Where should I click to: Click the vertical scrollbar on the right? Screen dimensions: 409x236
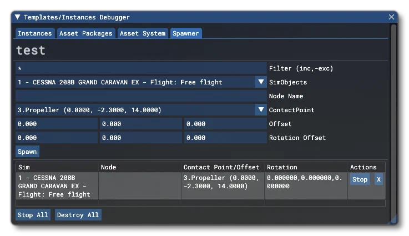tap(393, 123)
